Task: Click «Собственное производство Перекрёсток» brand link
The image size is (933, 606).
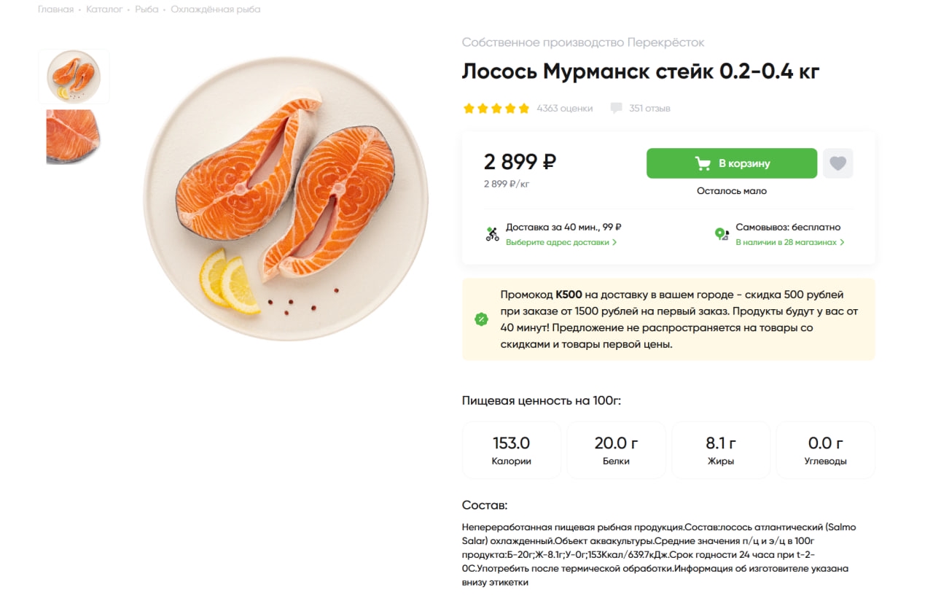Action: pyautogui.click(x=582, y=42)
